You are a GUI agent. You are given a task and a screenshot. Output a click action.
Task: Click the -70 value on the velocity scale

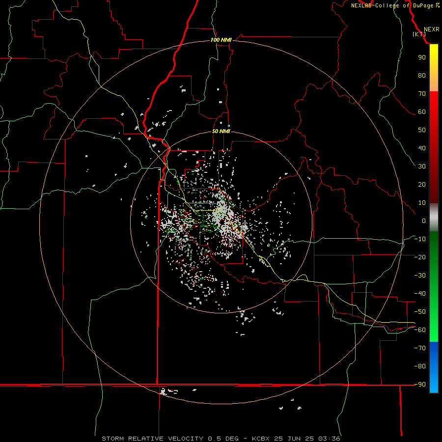(420, 348)
